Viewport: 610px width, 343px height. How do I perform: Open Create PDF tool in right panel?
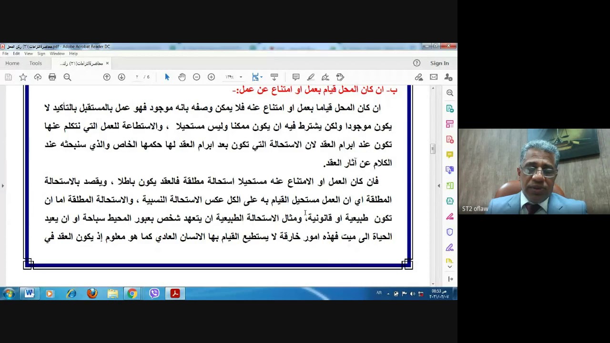pos(450,139)
